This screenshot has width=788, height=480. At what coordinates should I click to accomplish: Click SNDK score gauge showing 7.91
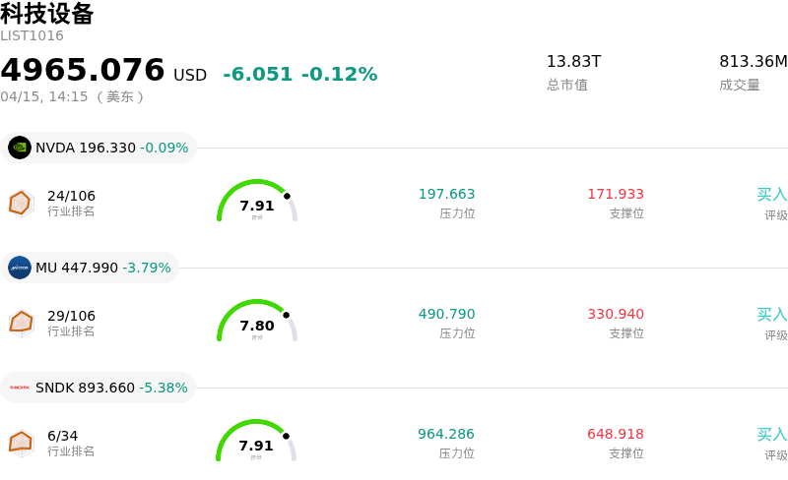(257, 442)
